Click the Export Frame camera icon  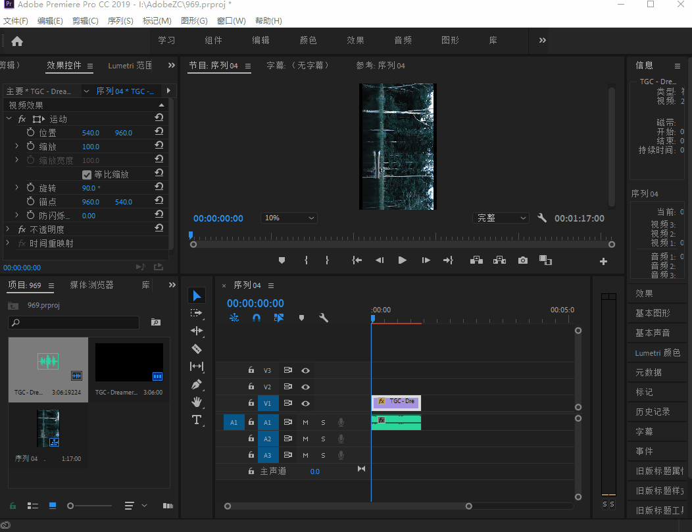point(522,260)
